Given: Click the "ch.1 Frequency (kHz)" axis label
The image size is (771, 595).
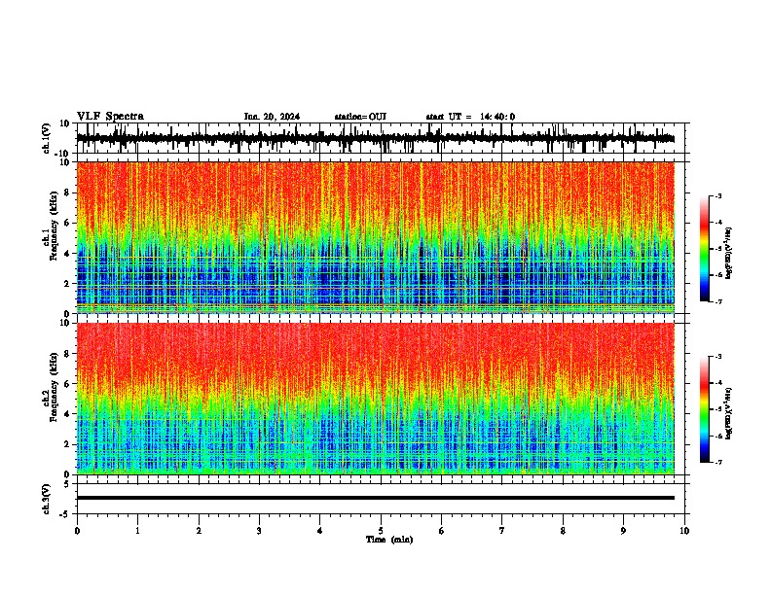Looking at the screenshot, I should [52, 227].
